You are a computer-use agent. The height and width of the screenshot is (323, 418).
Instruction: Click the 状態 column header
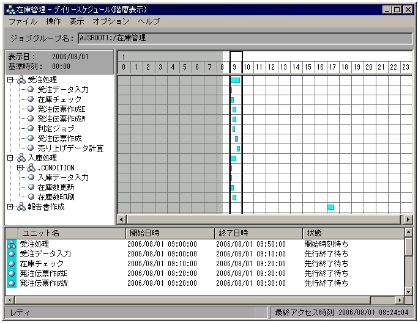[354, 233]
